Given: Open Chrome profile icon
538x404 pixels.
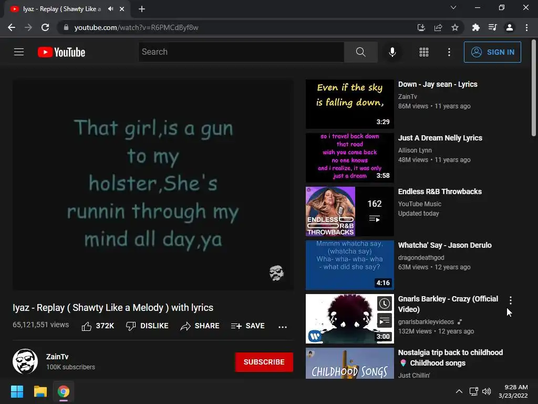Looking at the screenshot, I should 510,27.
